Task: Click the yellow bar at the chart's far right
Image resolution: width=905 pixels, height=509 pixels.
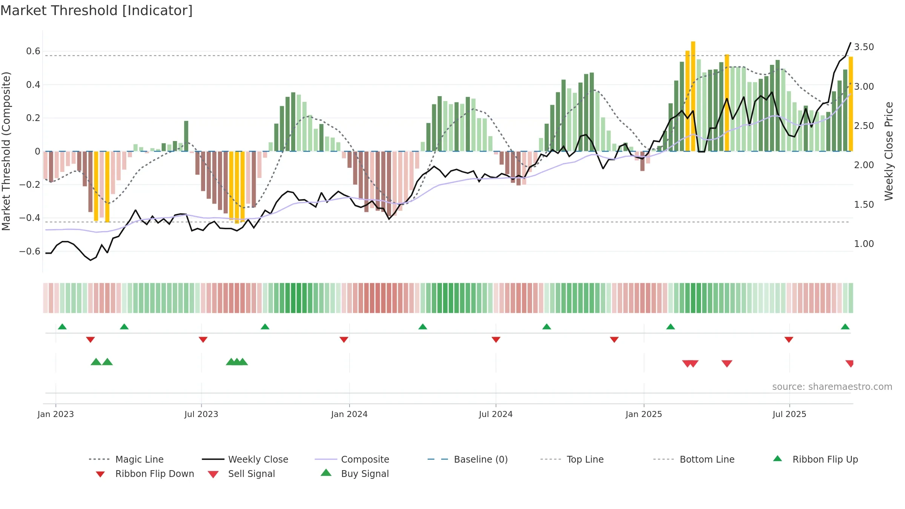Action: tap(851, 104)
